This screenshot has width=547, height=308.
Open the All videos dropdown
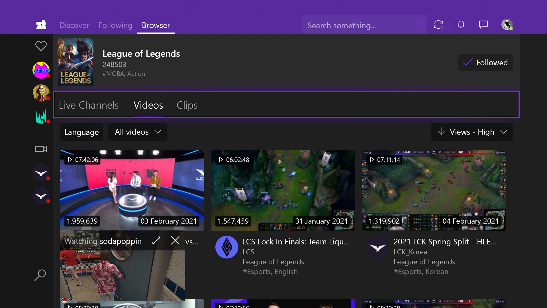click(x=137, y=132)
